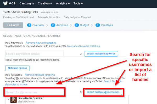This screenshot has height=104, width=157.
Task: Click Remove keyword targeting link
Action: click(x=41, y=43)
